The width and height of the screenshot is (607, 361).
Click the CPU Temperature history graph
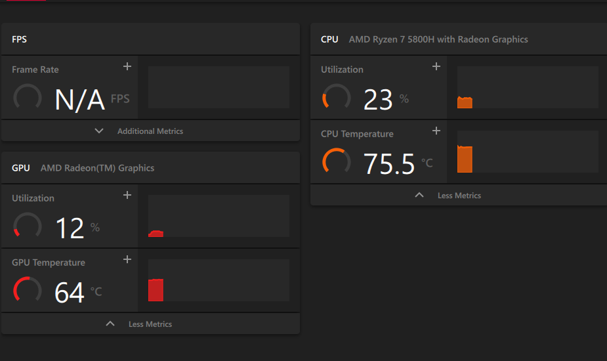pos(528,152)
